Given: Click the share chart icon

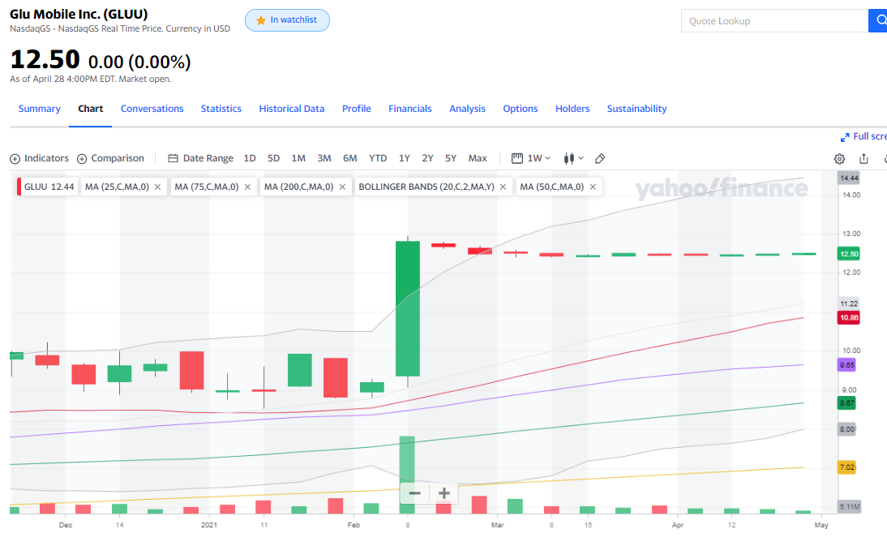Looking at the screenshot, I should click(863, 159).
